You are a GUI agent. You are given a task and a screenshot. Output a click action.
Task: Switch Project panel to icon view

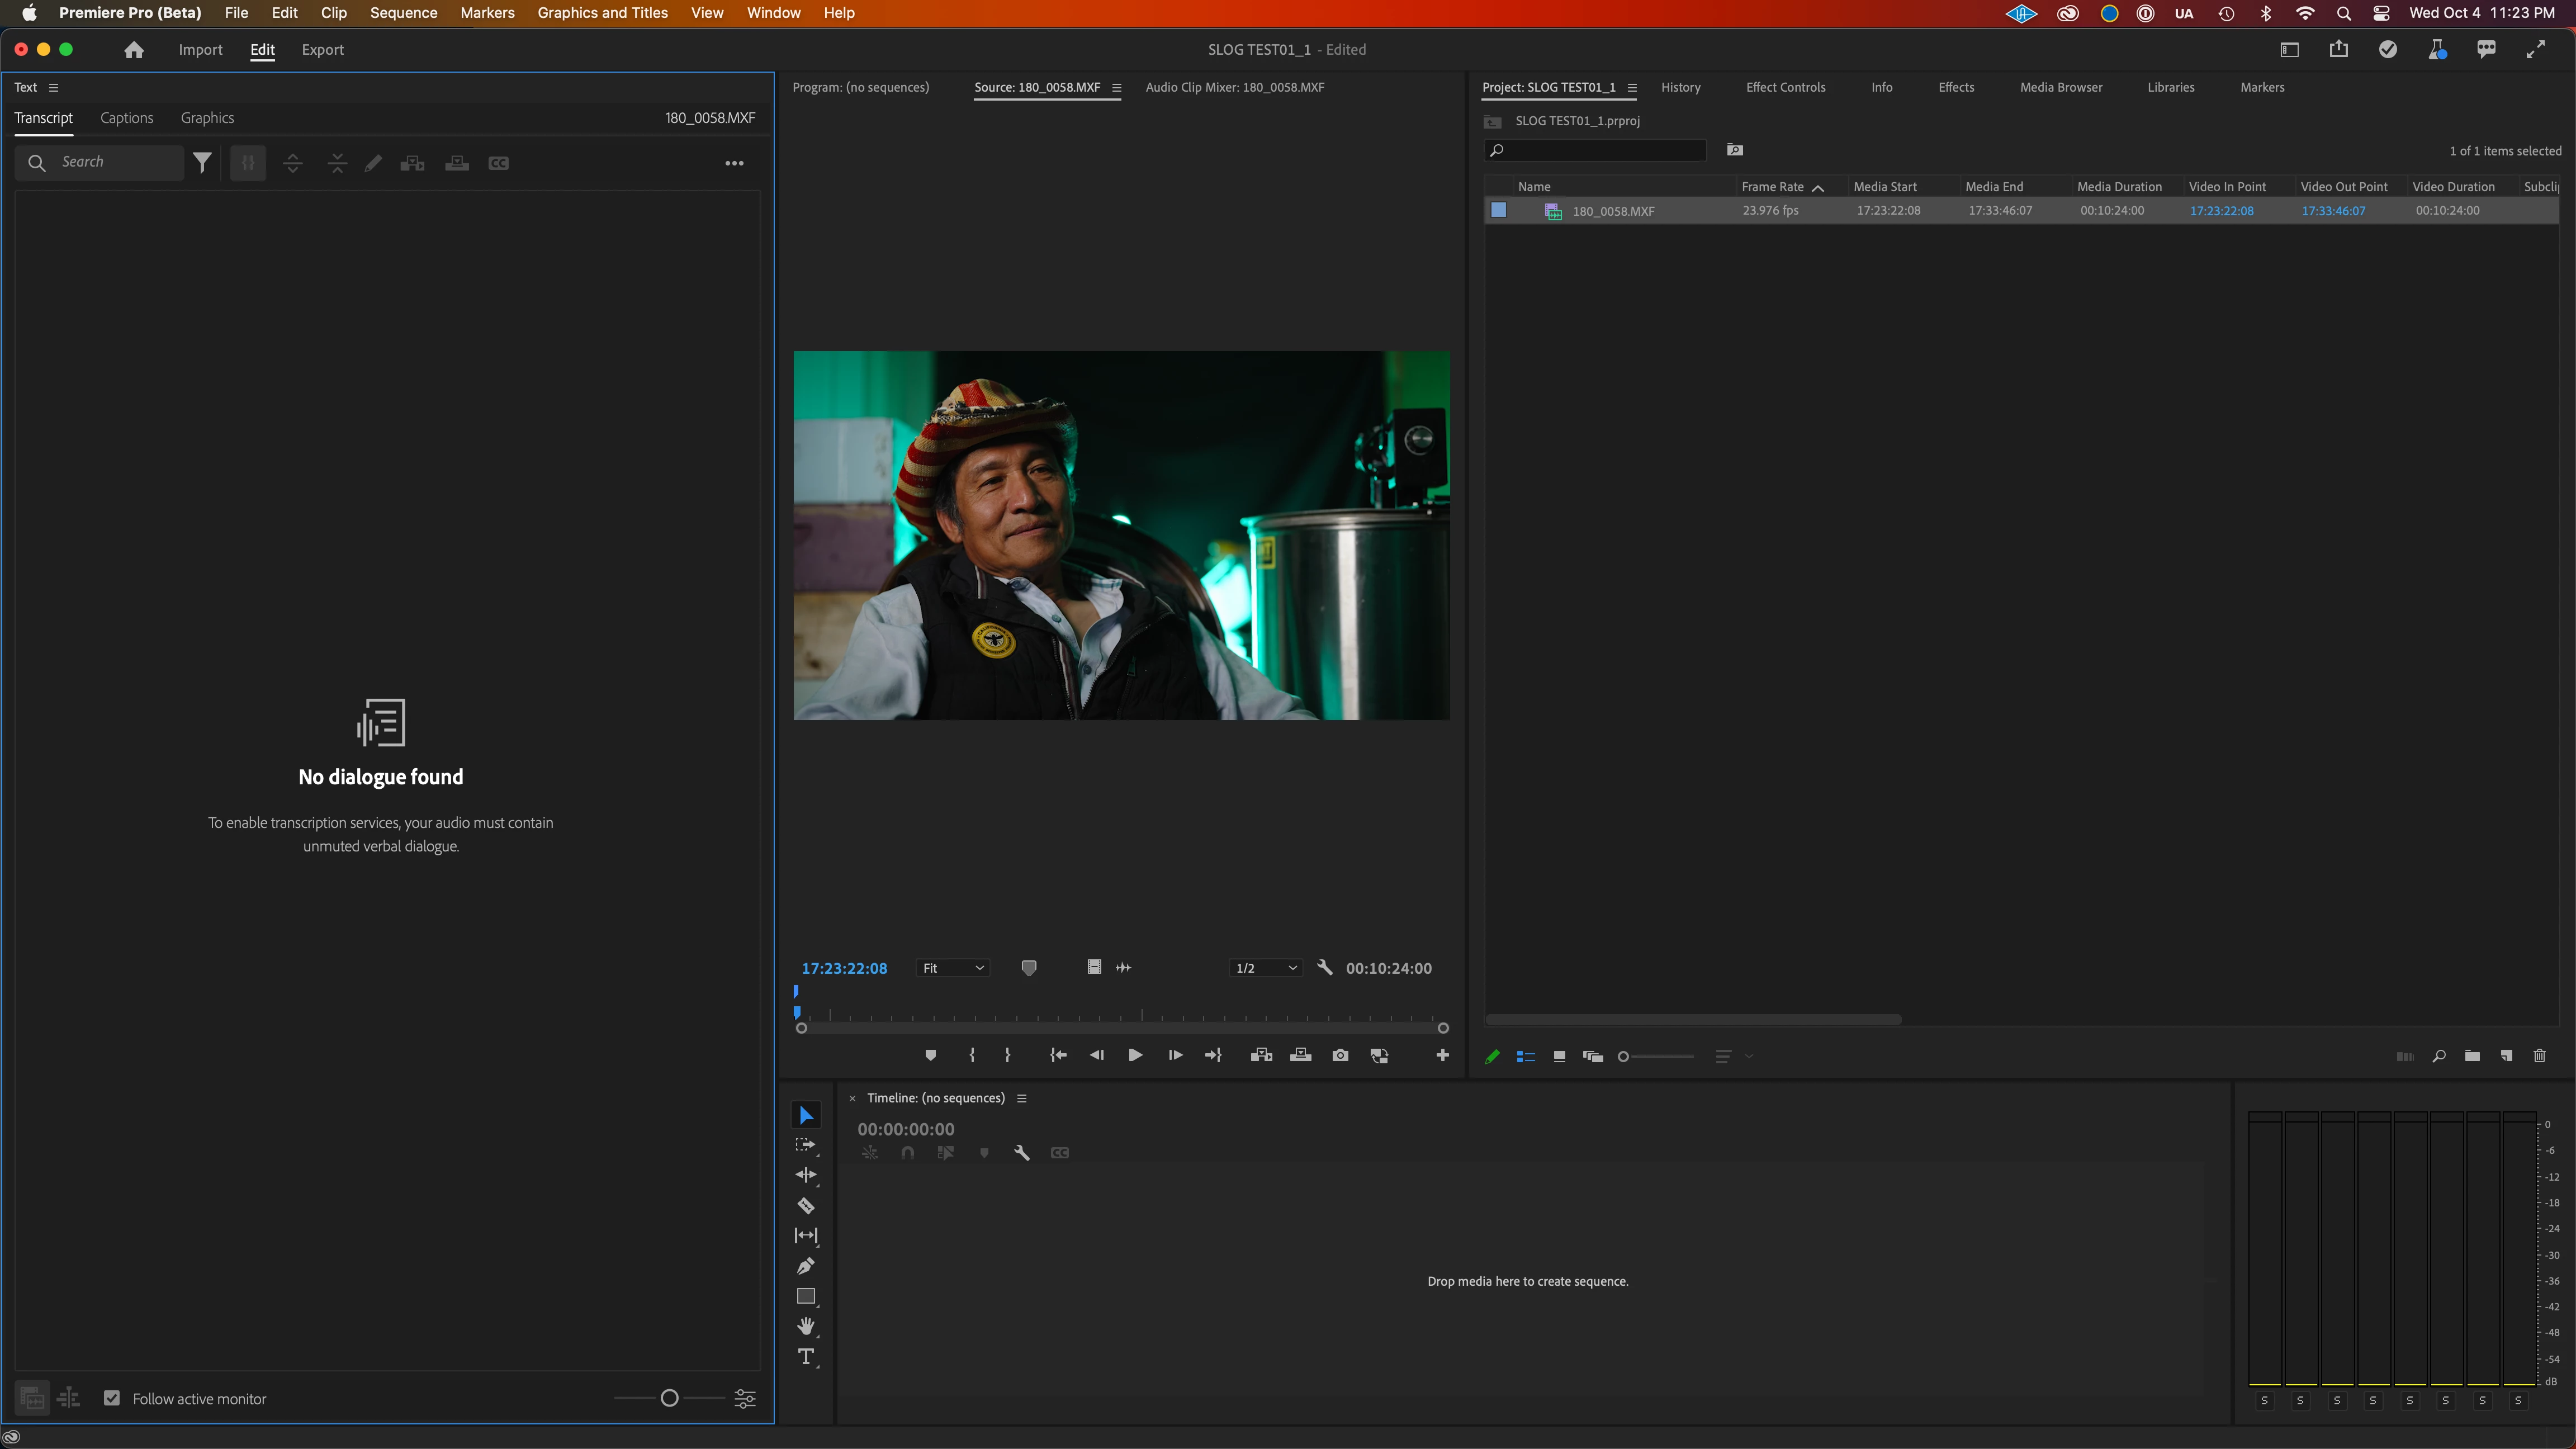pos(1559,1056)
